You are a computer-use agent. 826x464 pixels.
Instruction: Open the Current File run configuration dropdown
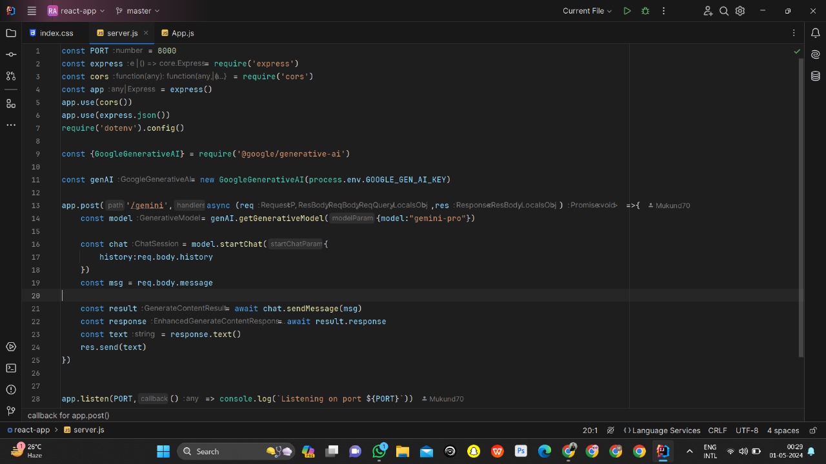pyautogui.click(x=587, y=11)
